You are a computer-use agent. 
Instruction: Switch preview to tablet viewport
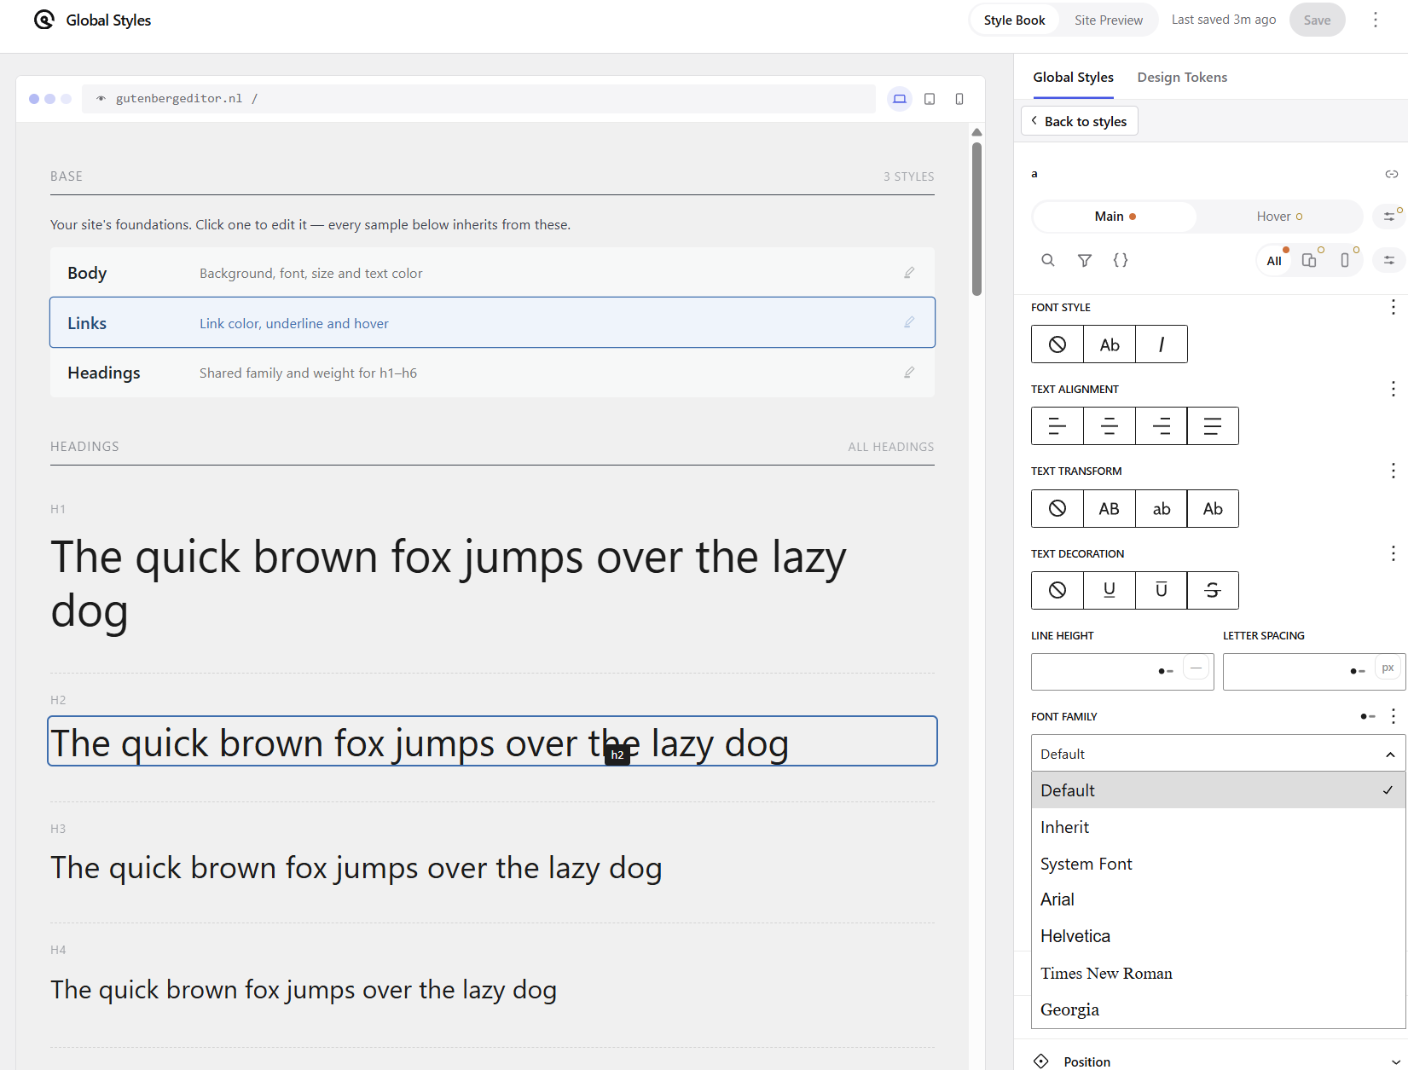(930, 99)
